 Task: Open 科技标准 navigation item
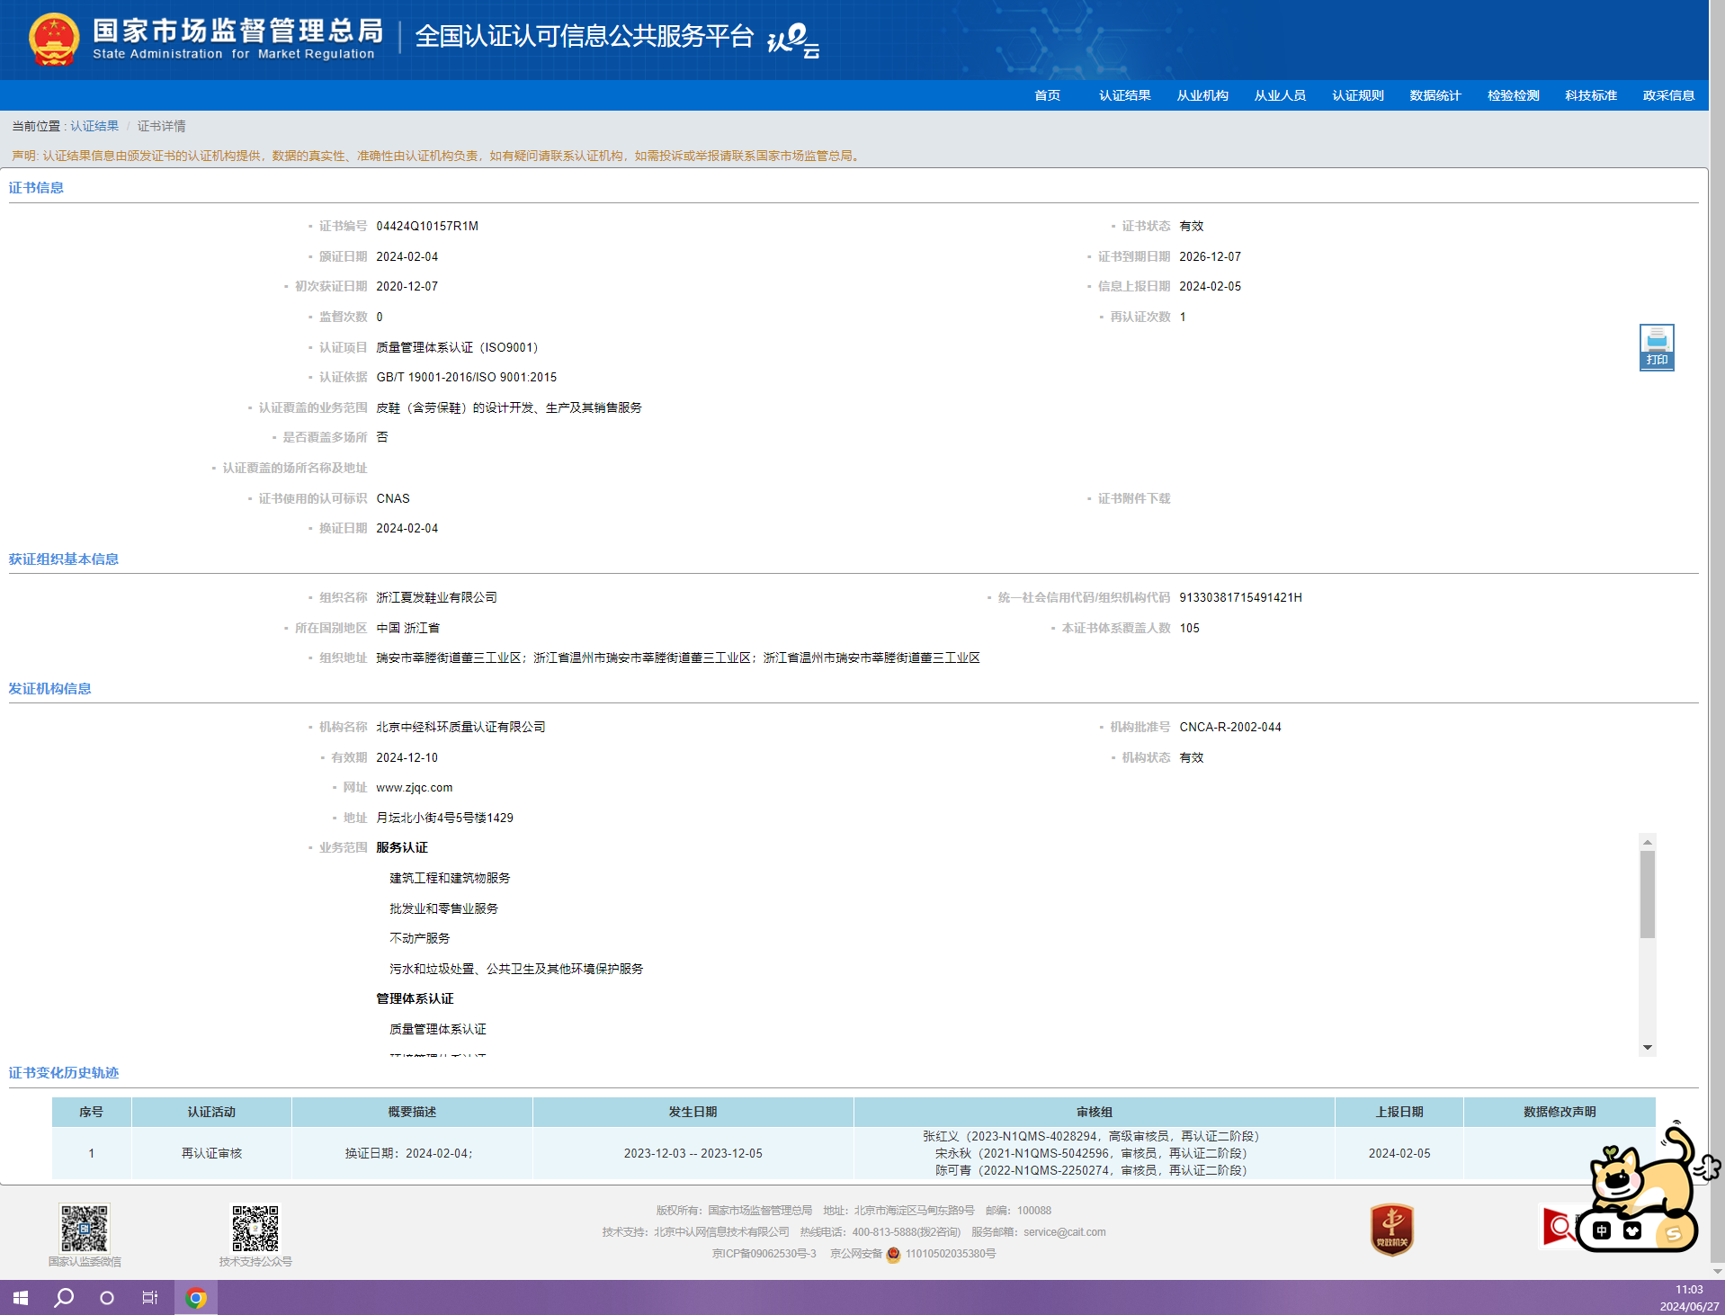pos(1591,95)
